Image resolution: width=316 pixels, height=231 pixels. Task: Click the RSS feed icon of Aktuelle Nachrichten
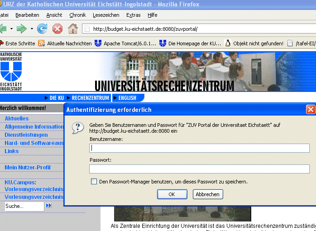(x=41, y=43)
